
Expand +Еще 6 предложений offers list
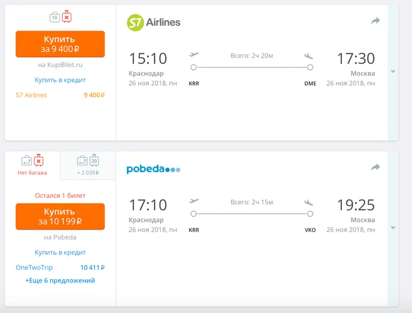60,280
